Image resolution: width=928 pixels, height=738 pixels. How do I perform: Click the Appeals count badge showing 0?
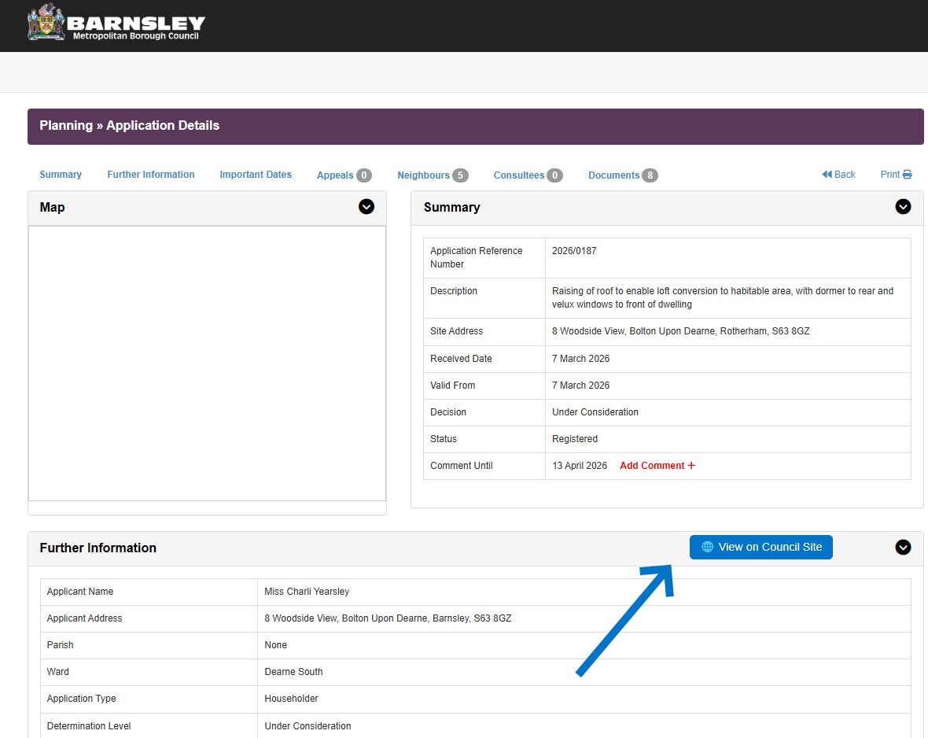click(x=363, y=175)
